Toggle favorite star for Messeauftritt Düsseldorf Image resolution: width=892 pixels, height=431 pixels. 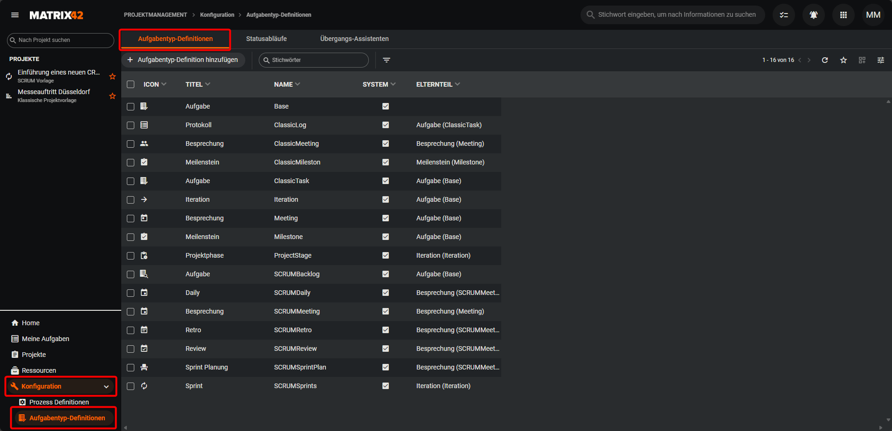[x=112, y=96]
